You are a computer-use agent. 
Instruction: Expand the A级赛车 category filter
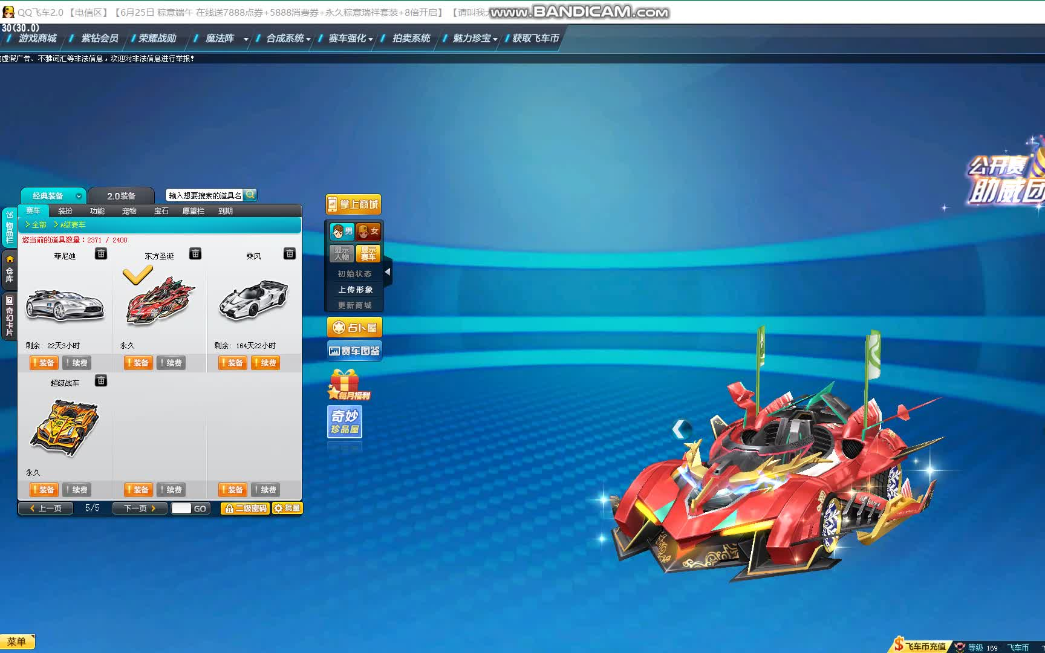tap(70, 224)
